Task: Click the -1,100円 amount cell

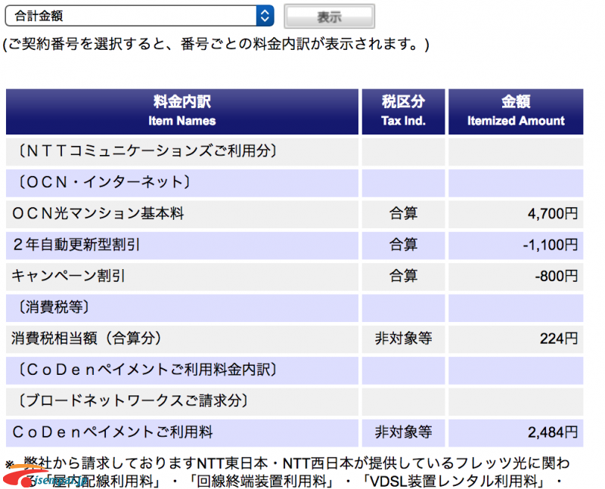Action: point(549,245)
